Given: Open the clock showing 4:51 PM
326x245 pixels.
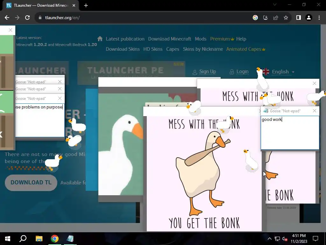Looking at the screenshot, I should (299, 239).
